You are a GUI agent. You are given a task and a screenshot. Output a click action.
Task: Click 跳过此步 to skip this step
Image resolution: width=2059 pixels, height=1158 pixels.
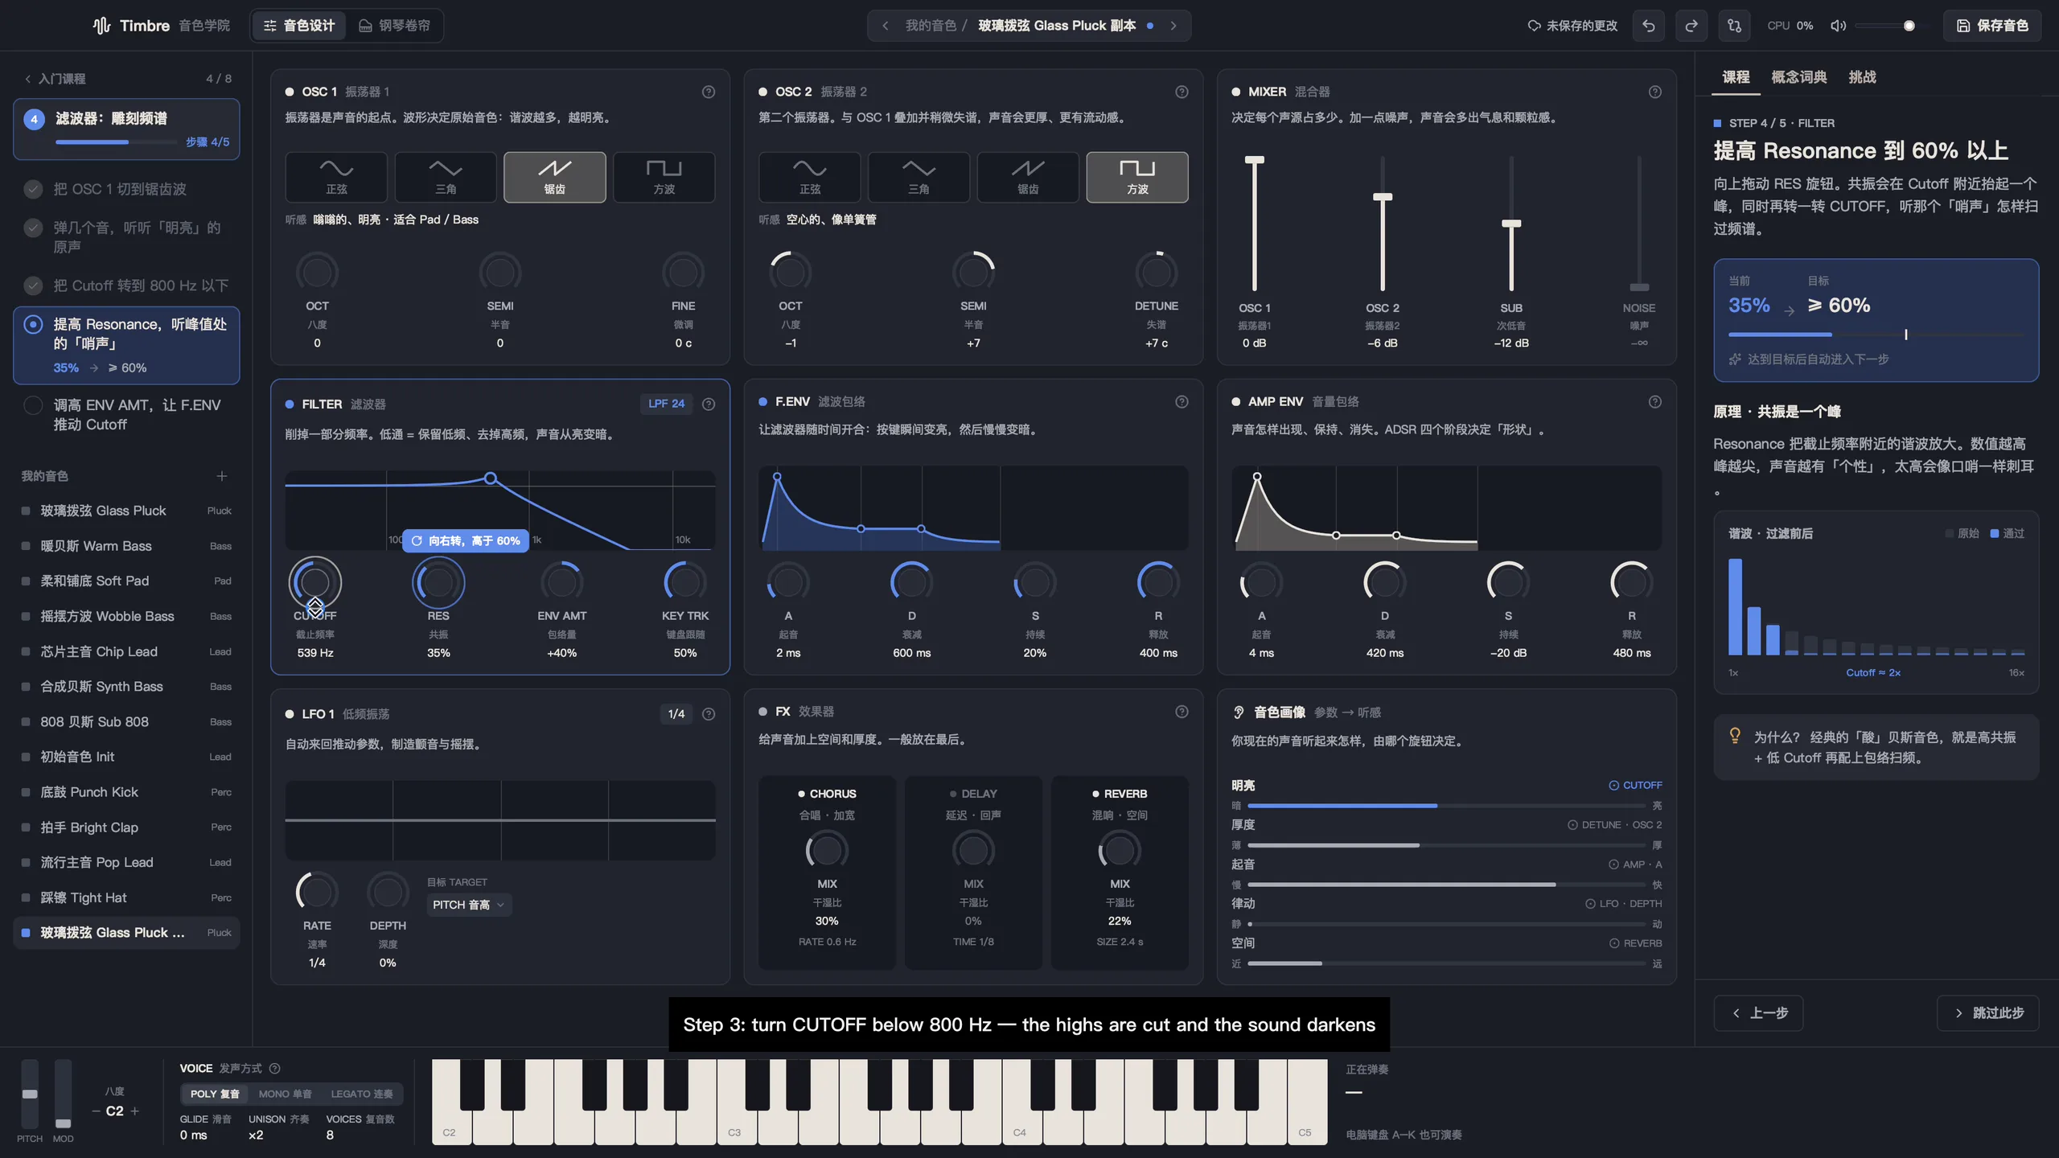click(x=1988, y=1013)
